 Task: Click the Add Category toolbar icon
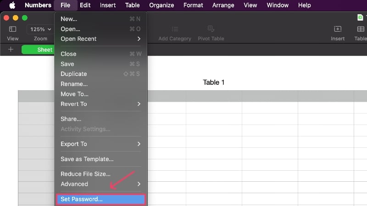[x=175, y=29]
